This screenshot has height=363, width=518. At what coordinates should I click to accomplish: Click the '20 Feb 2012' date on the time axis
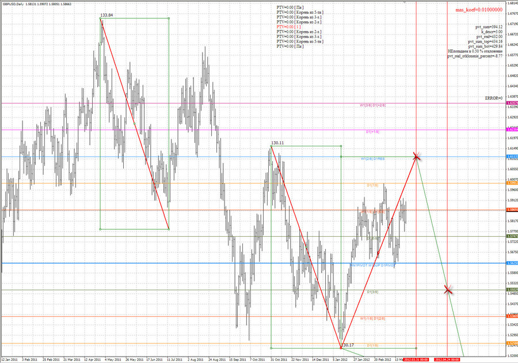(x=382, y=360)
